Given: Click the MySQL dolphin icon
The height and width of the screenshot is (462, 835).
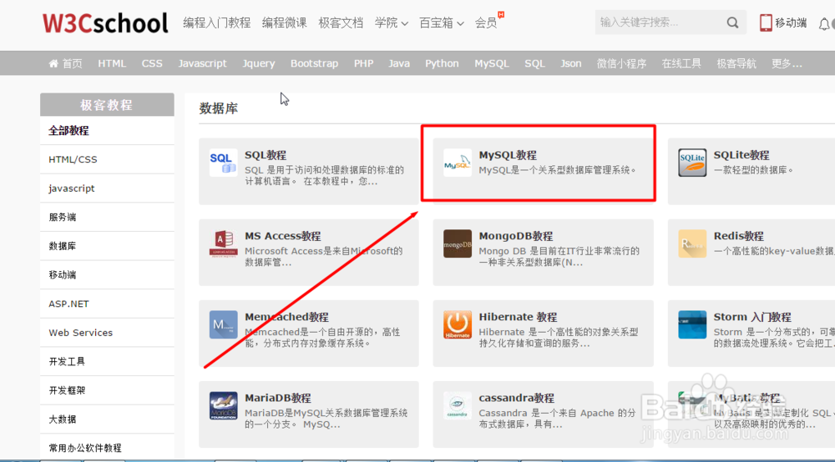Looking at the screenshot, I should (458, 162).
